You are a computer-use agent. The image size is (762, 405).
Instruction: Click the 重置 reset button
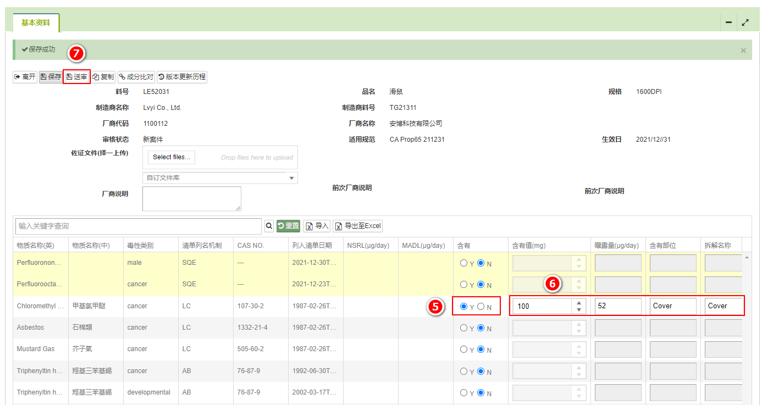(288, 226)
